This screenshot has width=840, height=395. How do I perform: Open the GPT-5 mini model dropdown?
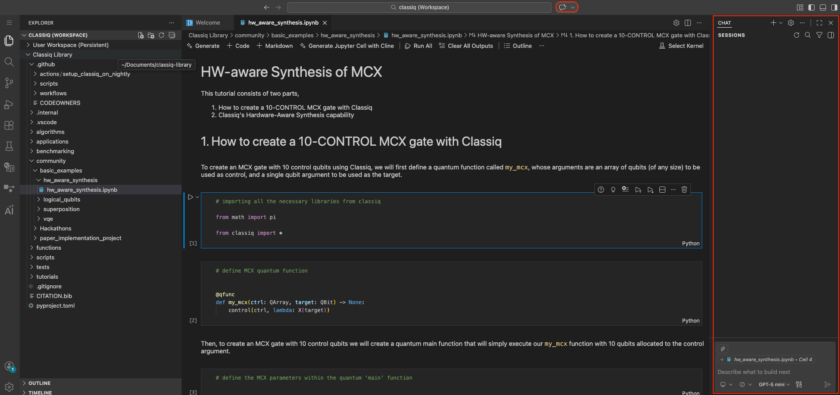tap(774, 384)
